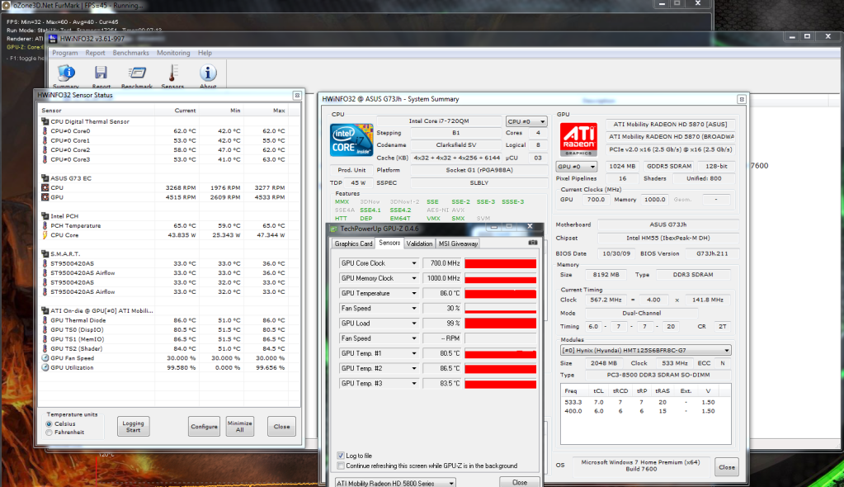Select the Fahrenheit temperature unit

pos(49,432)
